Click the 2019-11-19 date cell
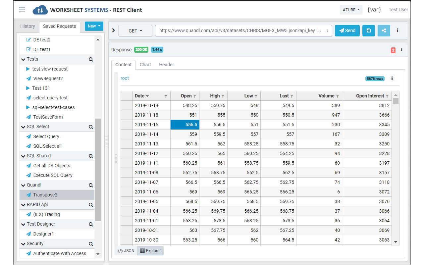The width and height of the screenshot is (424, 265). coord(151,105)
